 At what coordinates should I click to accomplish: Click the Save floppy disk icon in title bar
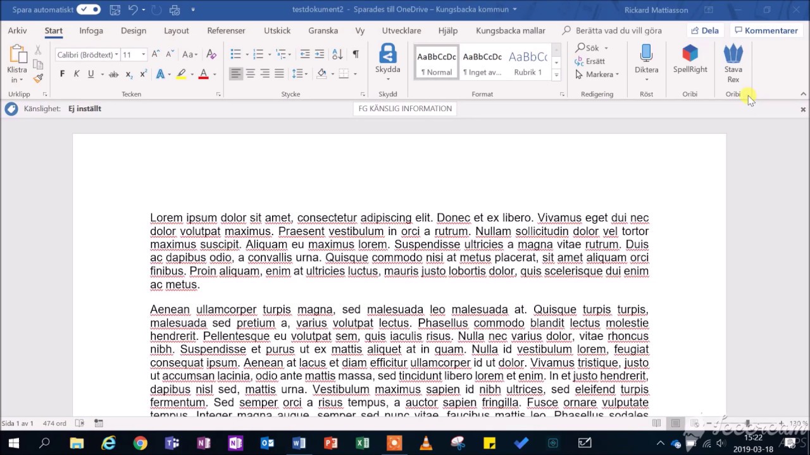115,10
